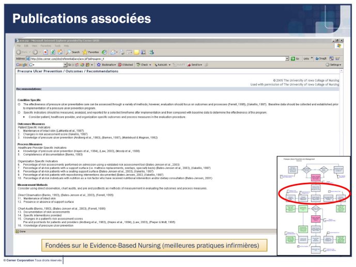Viewport: 356px width, 267px height.
Task: Go to the Home page icon
Action: [60, 52]
